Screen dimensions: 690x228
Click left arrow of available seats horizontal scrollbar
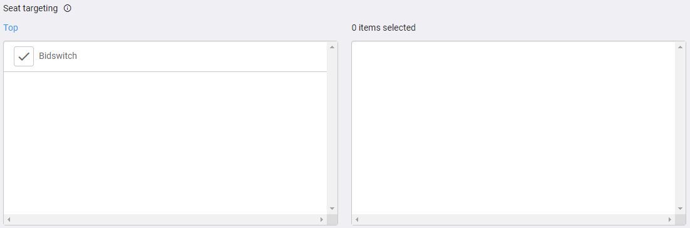[9, 219]
